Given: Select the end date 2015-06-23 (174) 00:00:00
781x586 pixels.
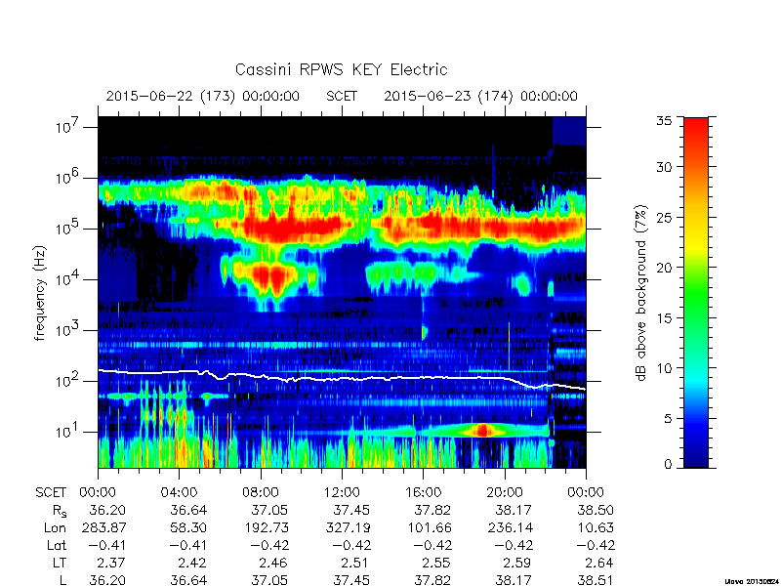Looking at the screenshot, I should (480, 96).
